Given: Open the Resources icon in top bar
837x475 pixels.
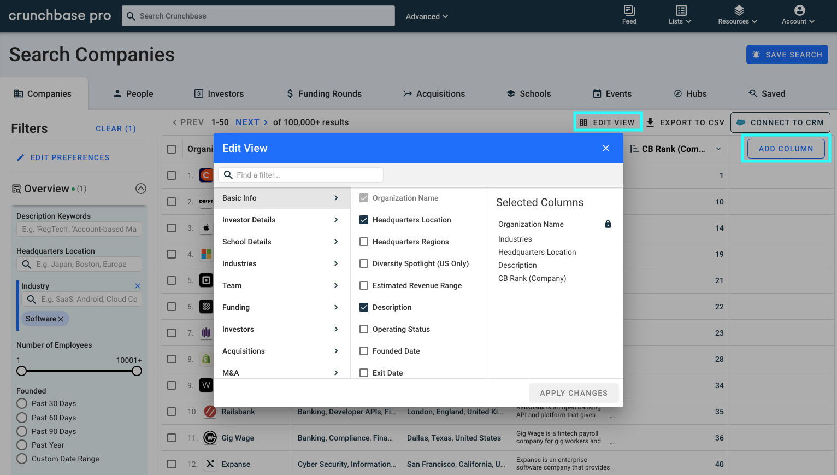Looking at the screenshot, I should [739, 11].
